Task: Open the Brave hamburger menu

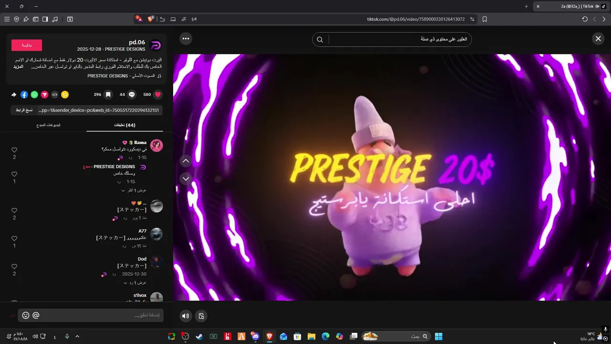Action: point(7,19)
